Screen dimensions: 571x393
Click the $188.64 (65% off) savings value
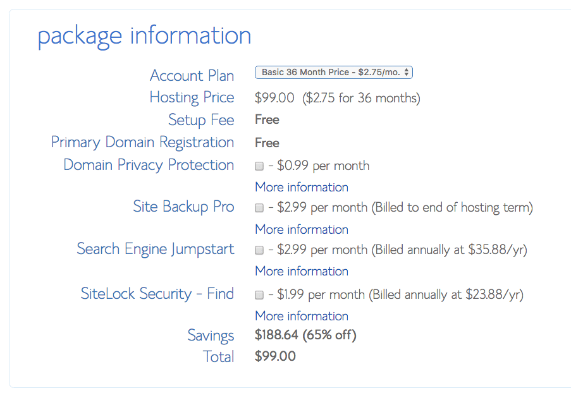pos(305,335)
